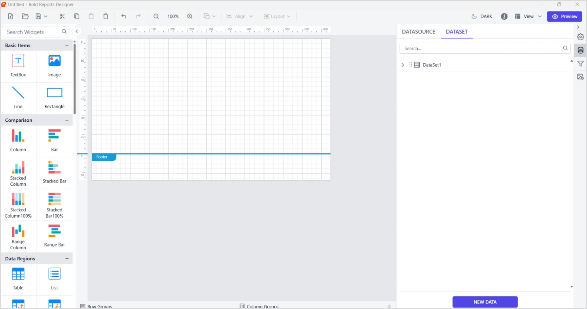Open the Data database icon
The height and width of the screenshot is (309, 587).
pos(580,50)
